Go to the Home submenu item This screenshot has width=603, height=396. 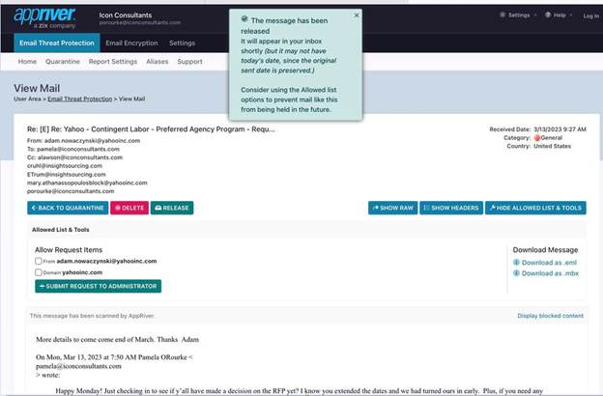27,61
